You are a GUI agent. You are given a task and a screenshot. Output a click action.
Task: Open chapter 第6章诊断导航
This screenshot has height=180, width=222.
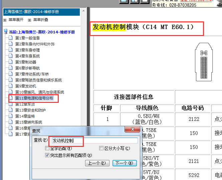(x=27, y=68)
